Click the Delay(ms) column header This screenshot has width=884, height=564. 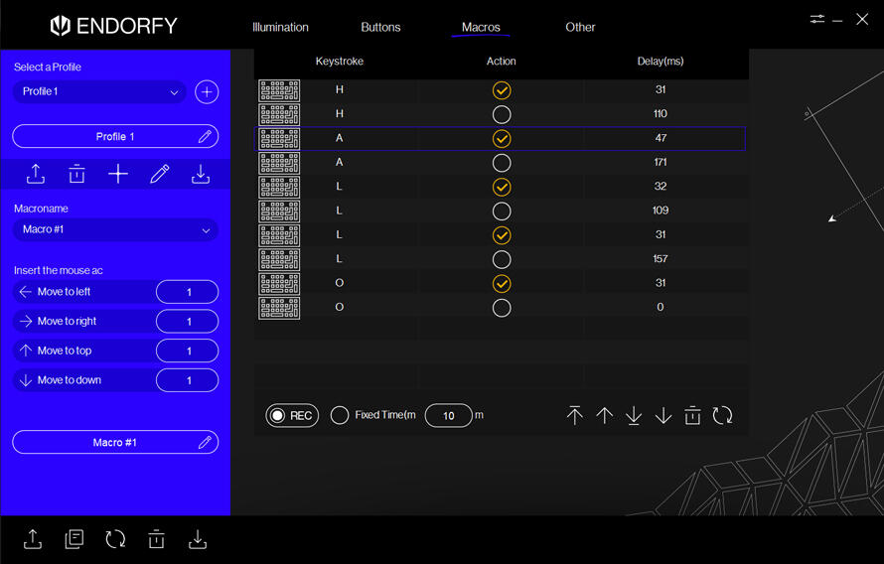pos(661,61)
